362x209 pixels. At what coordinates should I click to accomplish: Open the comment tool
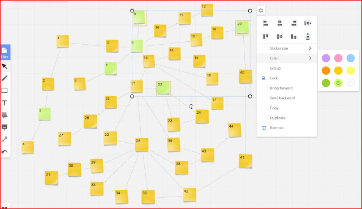[x=5, y=127]
